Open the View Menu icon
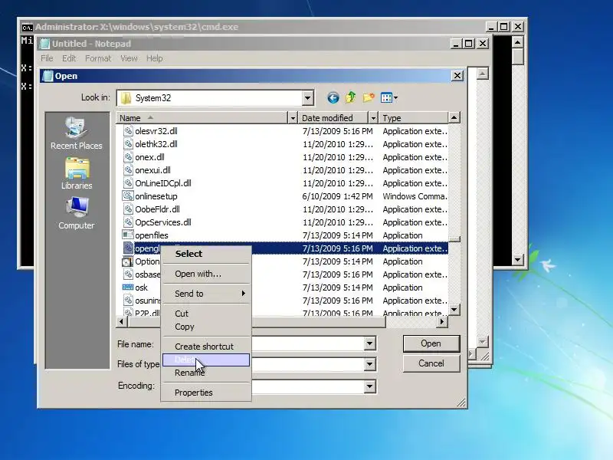Screen dimensions: 613x460 pyautogui.click(x=388, y=98)
